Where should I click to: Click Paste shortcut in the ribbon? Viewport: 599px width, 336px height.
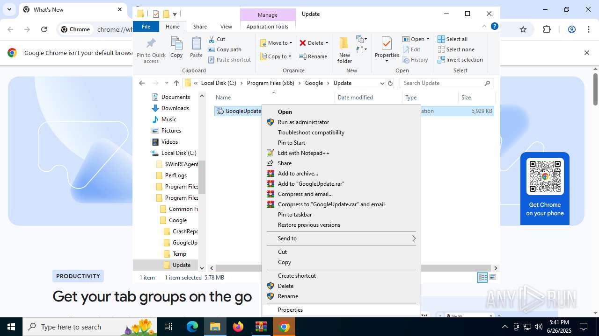tap(230, 60)
